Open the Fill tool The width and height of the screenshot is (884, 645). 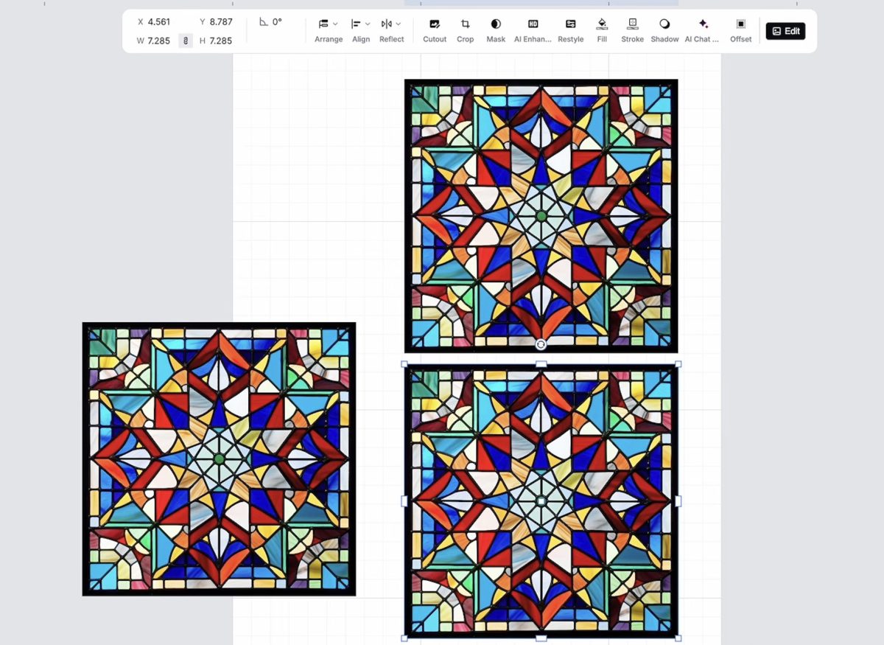click(x=602, y=31)
